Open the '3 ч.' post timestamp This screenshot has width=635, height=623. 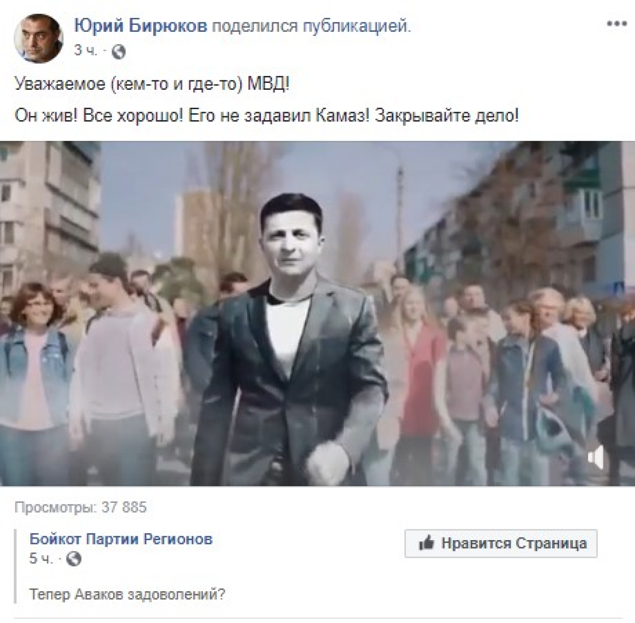[86, 51]
